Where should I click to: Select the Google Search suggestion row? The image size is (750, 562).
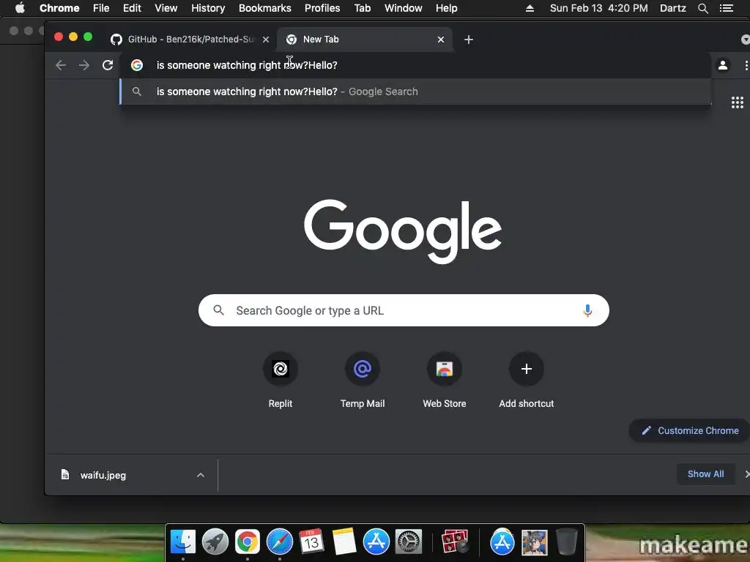tap(415, 91)
